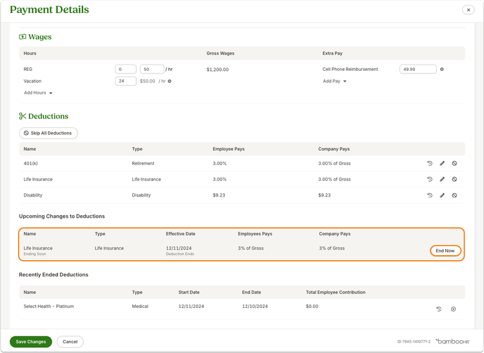Open history for Select Health - Platinum
484x353 pixels.
439,309
